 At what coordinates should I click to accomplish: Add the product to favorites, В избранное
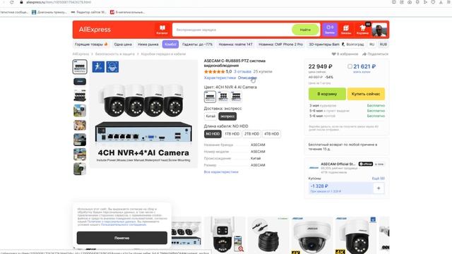(345, 54)
